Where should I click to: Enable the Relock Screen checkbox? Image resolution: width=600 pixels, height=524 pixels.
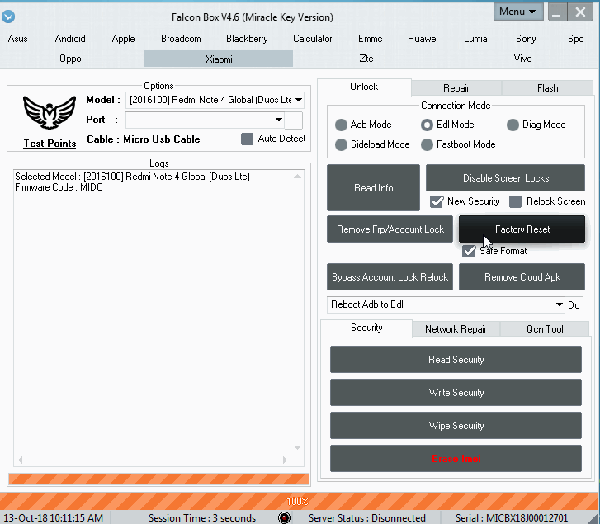click(516, 201)
